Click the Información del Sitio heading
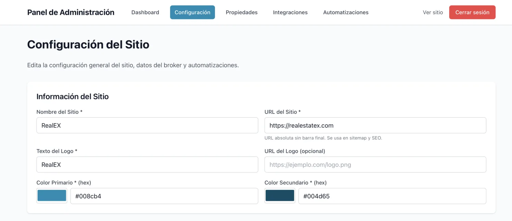Image resolution: width=512 pixels, height=221 pixels. tap(72, 97)
